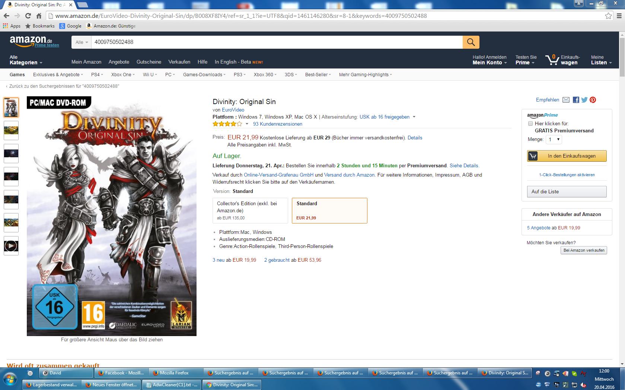The image size is (625, 390).
Task: Select the Collector's Edition version
Action: tap(250, 210)
